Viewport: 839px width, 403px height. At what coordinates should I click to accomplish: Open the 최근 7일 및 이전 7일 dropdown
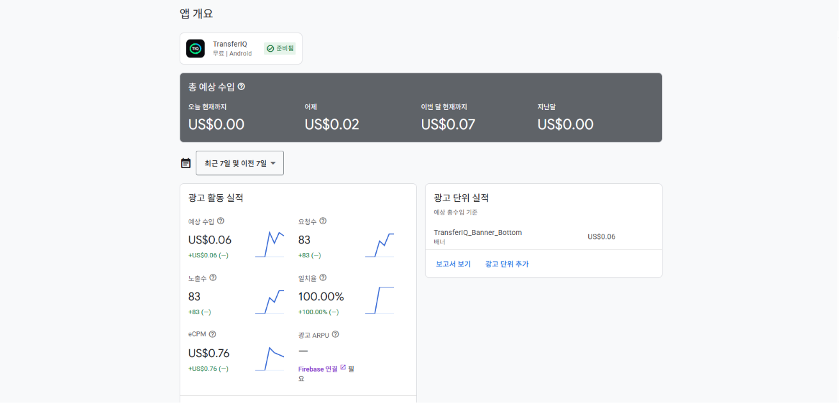click(x=240, y=163)
